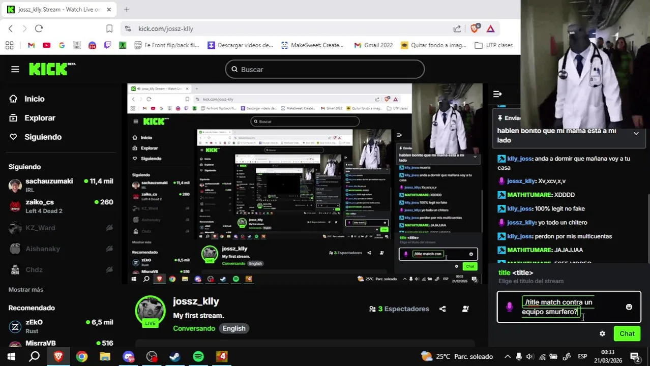The height and width of the screenshot is (366, 650).
Task: Open the Google bookmark icon
Action: pos(62,45)
